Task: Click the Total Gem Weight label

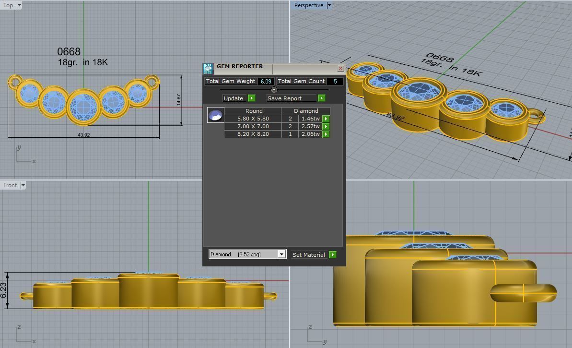Action: pos(231,81)
